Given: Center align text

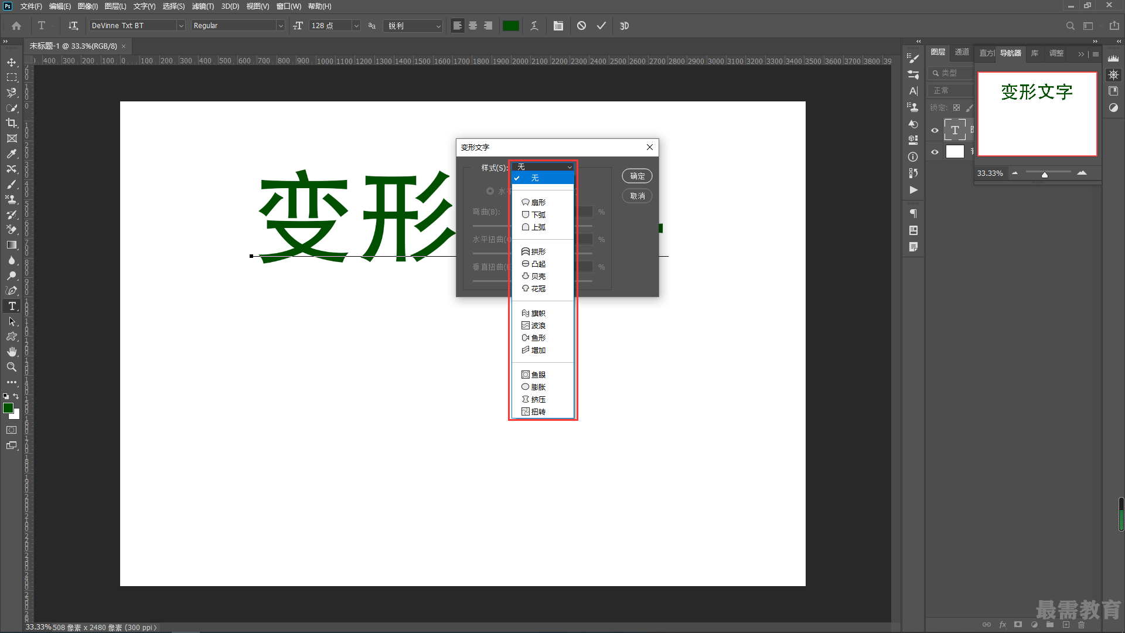Looking at the screenshot, I should [473, 26].
